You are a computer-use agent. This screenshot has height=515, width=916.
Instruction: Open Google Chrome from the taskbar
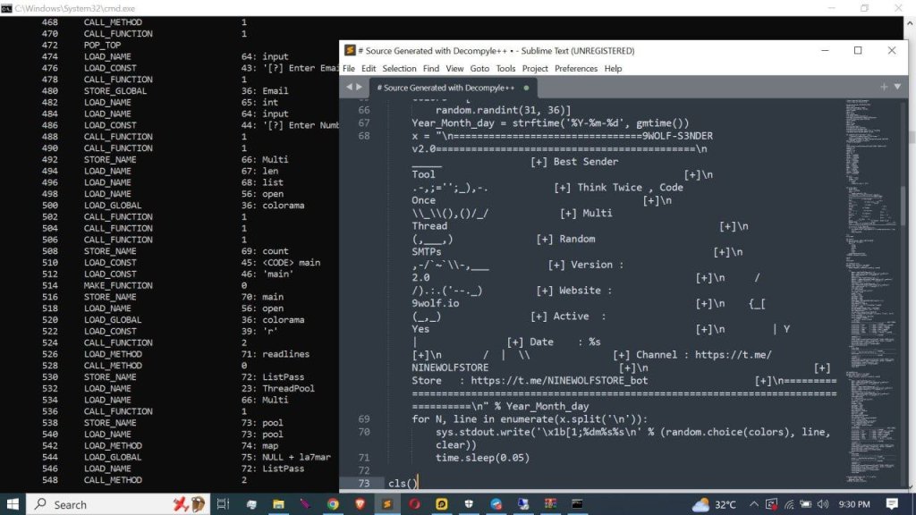tap(333, 504)
